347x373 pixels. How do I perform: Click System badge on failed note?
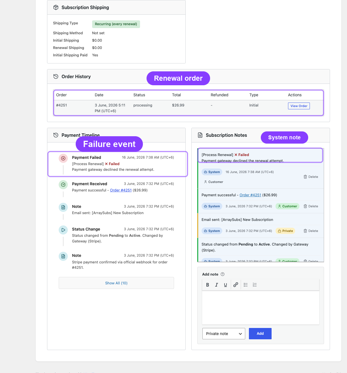(212, 172)
